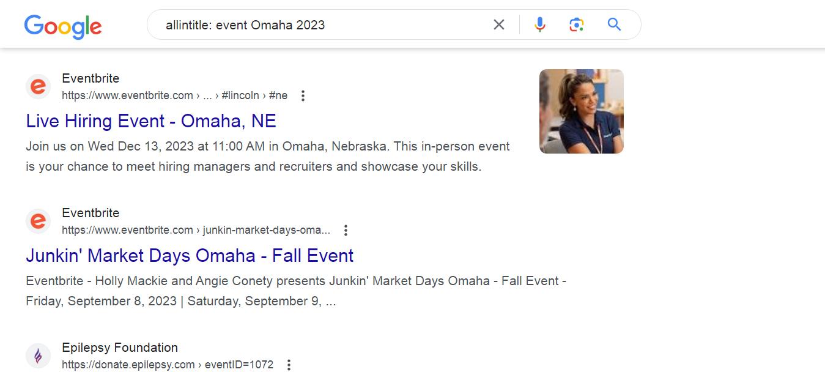Open the more-options dots for the Junkin' Market Days result
825x372 pixels.
pos(346,230)
